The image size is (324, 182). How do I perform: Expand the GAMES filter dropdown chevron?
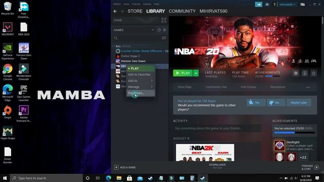click(x=152, y=30)
